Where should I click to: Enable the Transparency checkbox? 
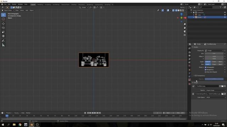pyautogui.click(x=196, y=75)
